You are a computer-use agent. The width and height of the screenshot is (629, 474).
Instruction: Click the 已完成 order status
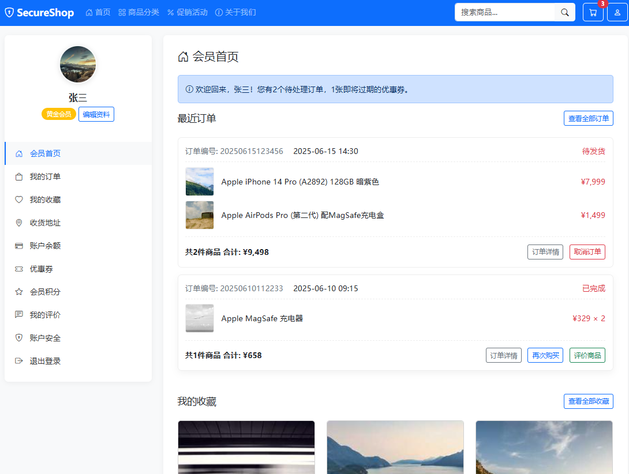click(593, 288)
